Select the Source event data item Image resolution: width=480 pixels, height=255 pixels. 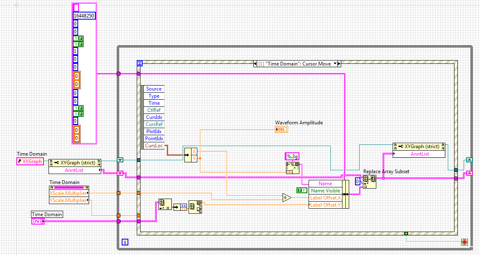[x=154, y=89]
